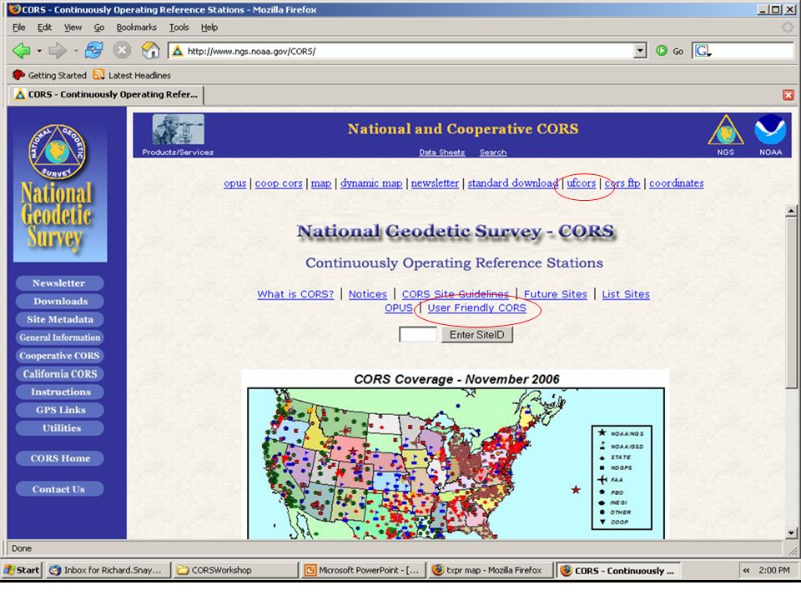Click the General Information sidebar button
The height and width of the screenshot is (600, 801).
click(60, 337)
